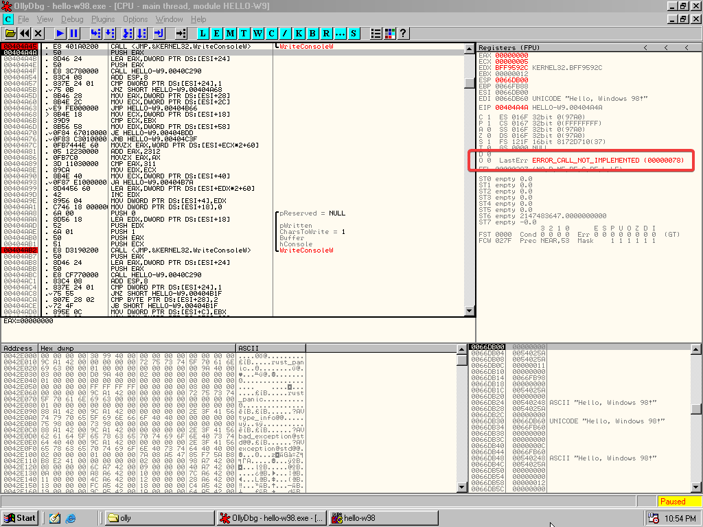703x527 pixels.
Task: Click the Trace Over icon
Action: (141, 34)
